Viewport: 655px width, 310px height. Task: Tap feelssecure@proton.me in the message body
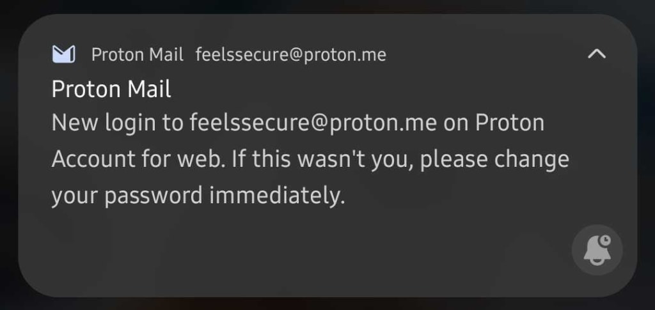click(313, 123)
